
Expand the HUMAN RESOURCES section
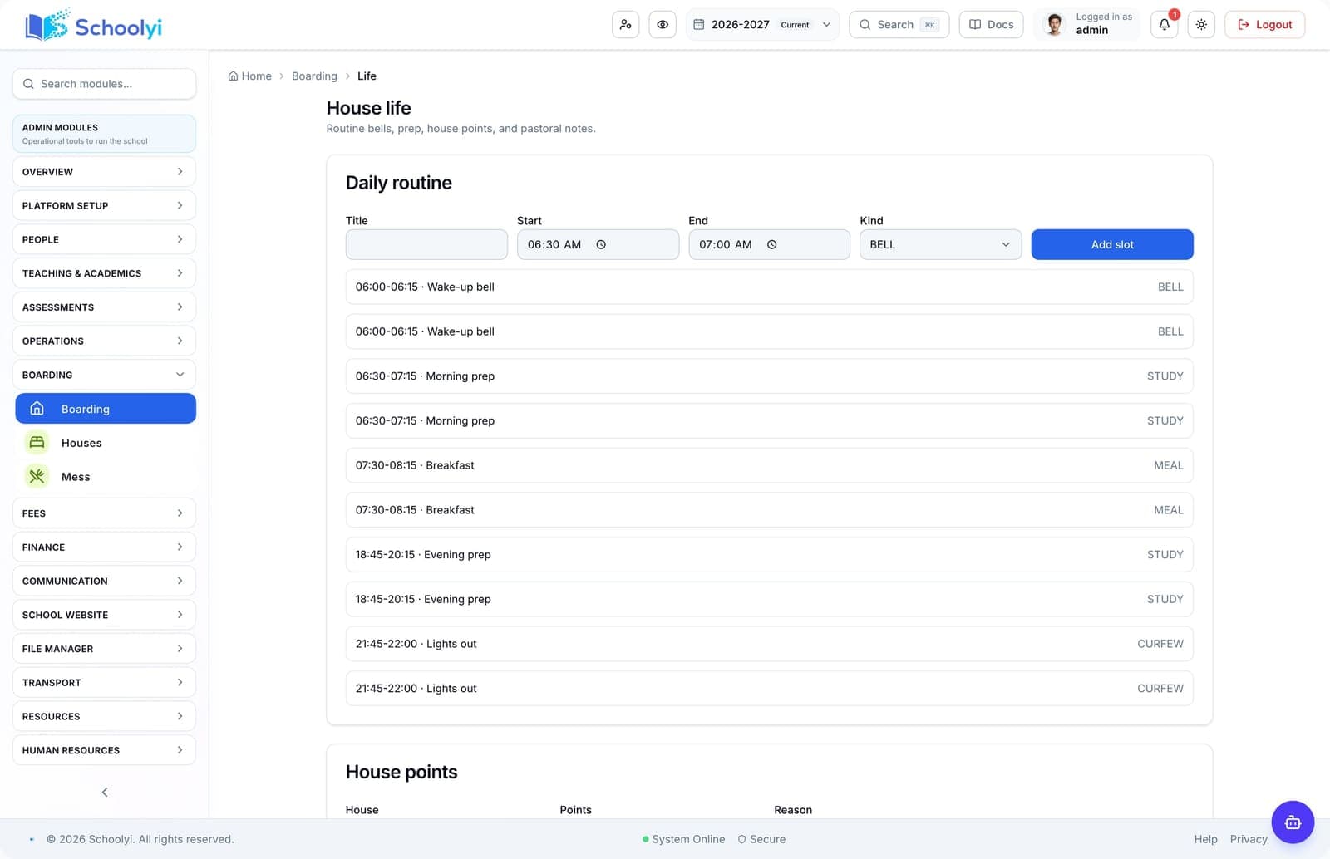tap(104, 750)
